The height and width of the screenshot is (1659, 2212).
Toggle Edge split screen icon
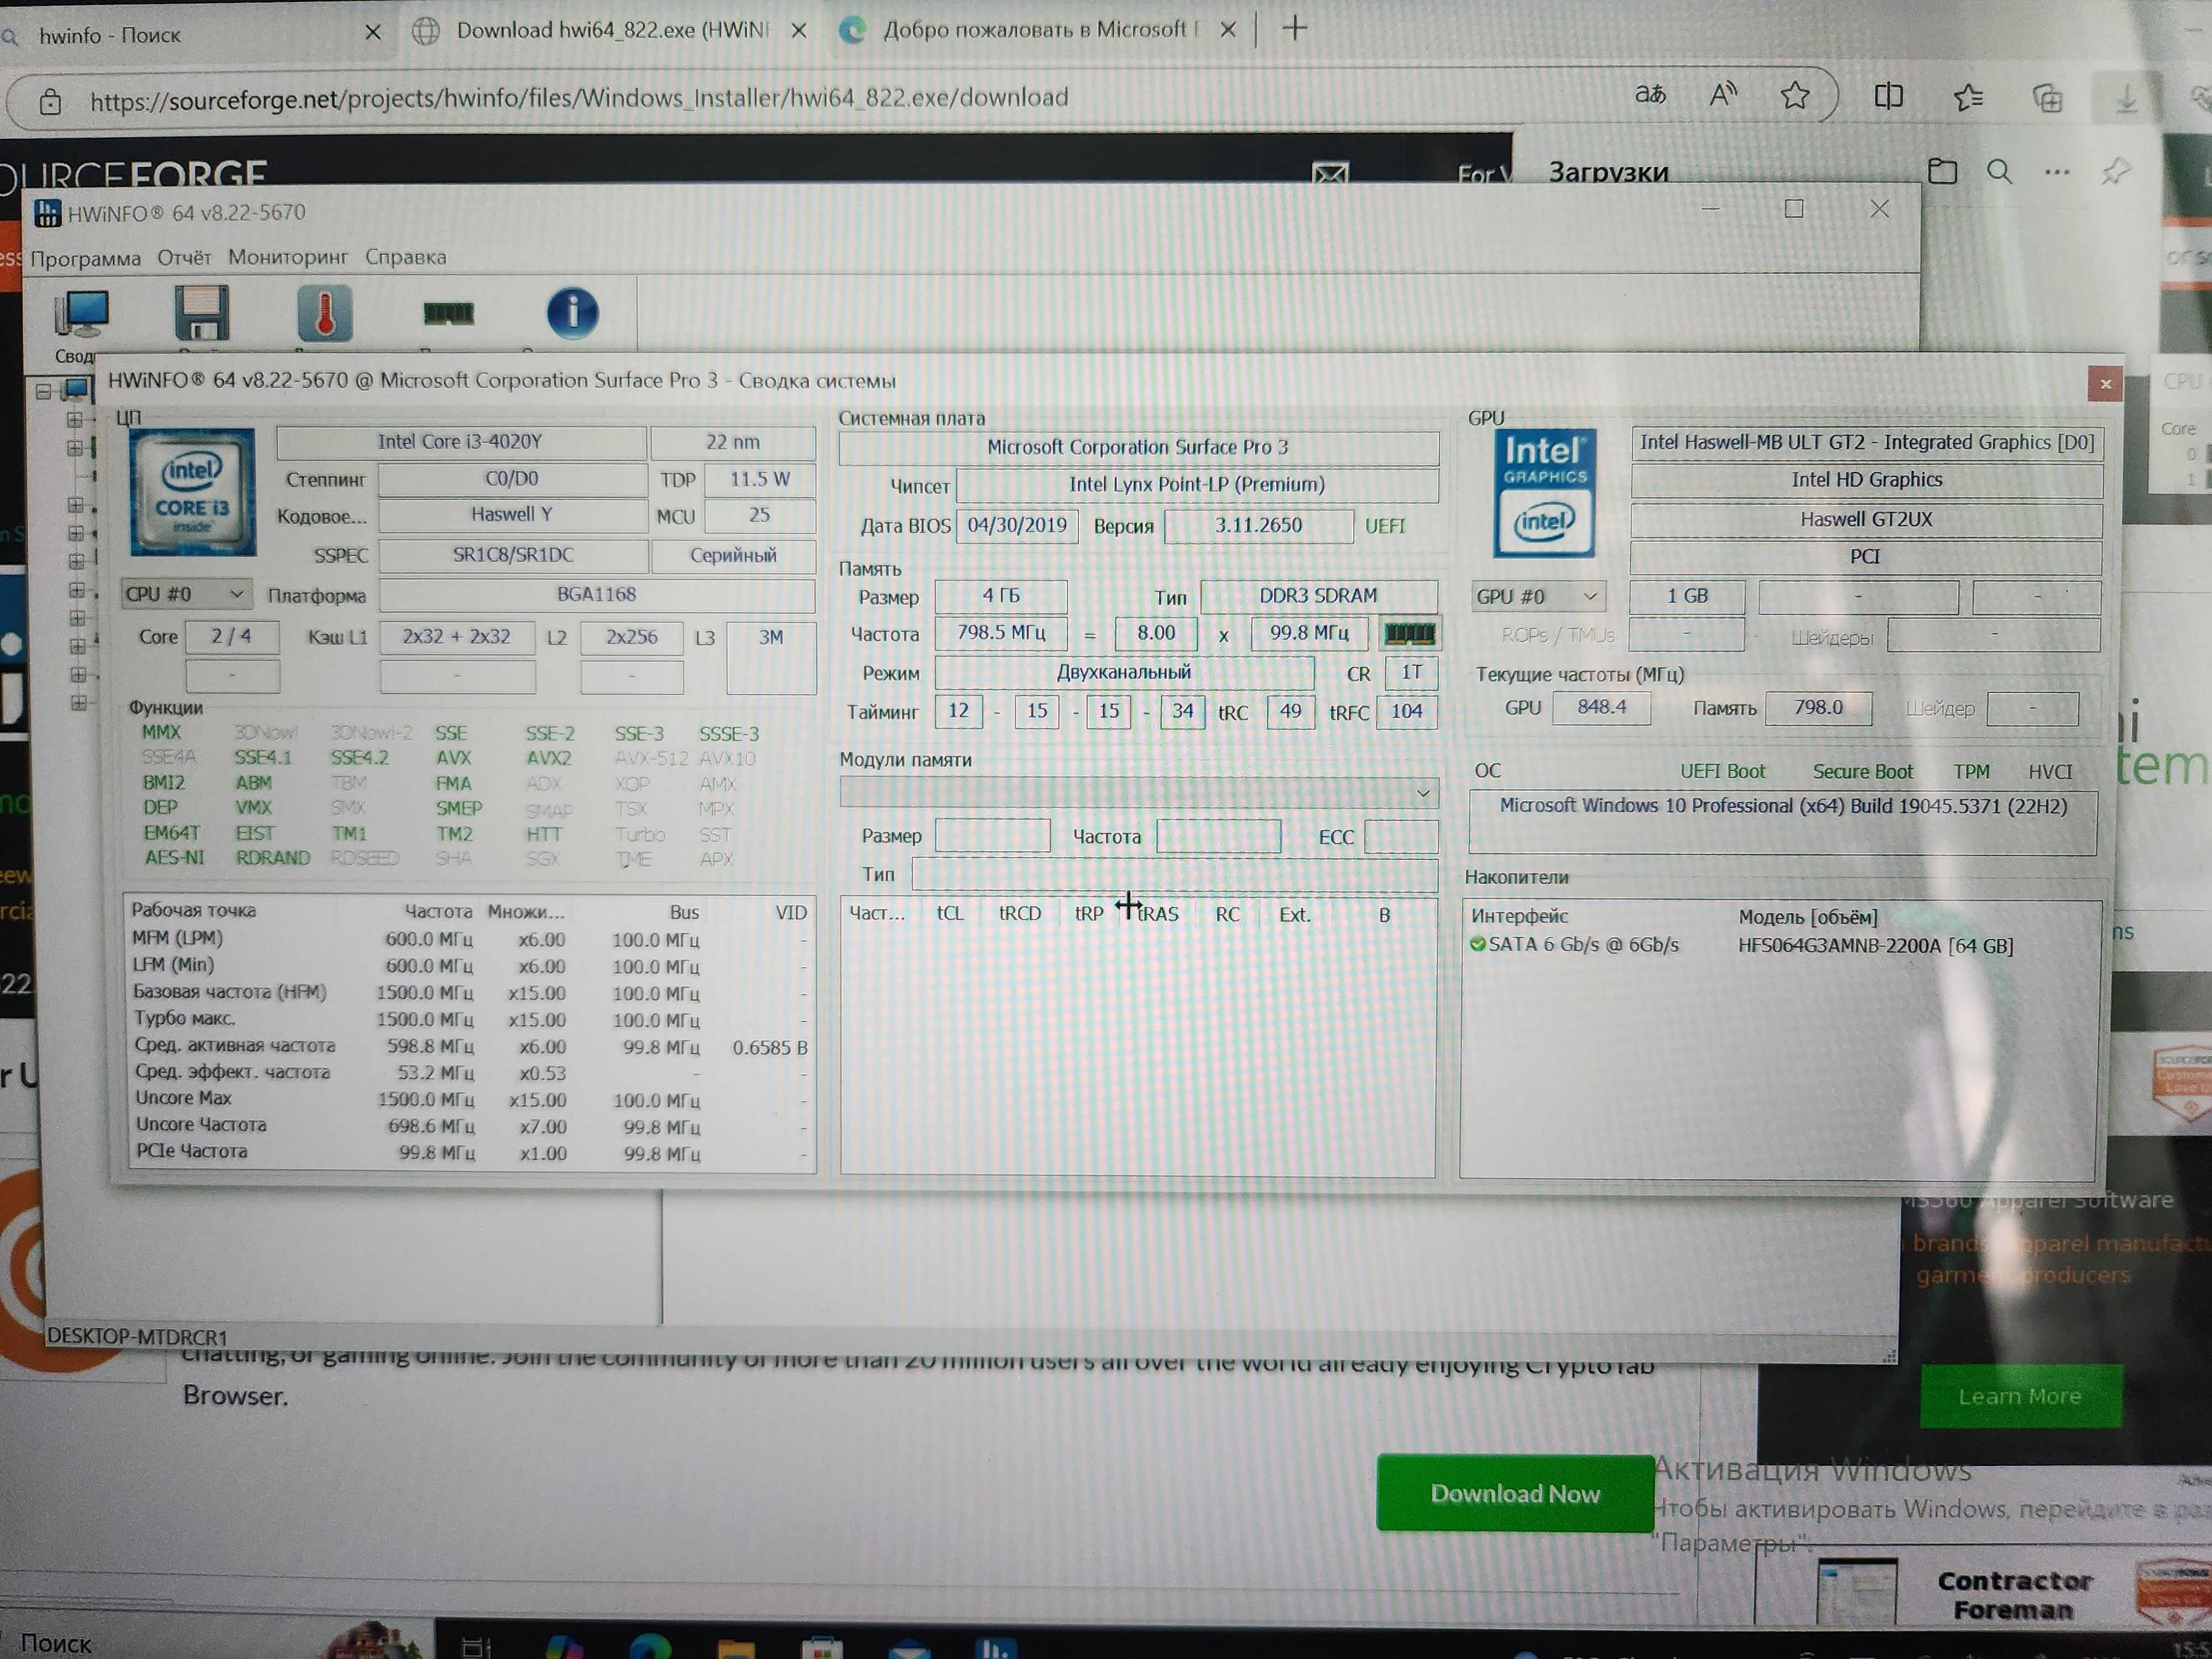tap(1888, 96)
